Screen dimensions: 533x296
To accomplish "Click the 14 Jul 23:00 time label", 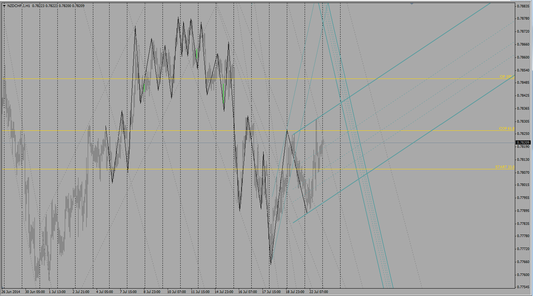I will point(224,292).
